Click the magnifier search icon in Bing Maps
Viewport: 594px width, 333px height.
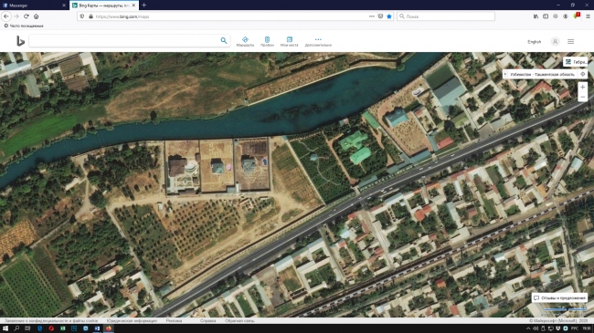(x=224, y=40)
